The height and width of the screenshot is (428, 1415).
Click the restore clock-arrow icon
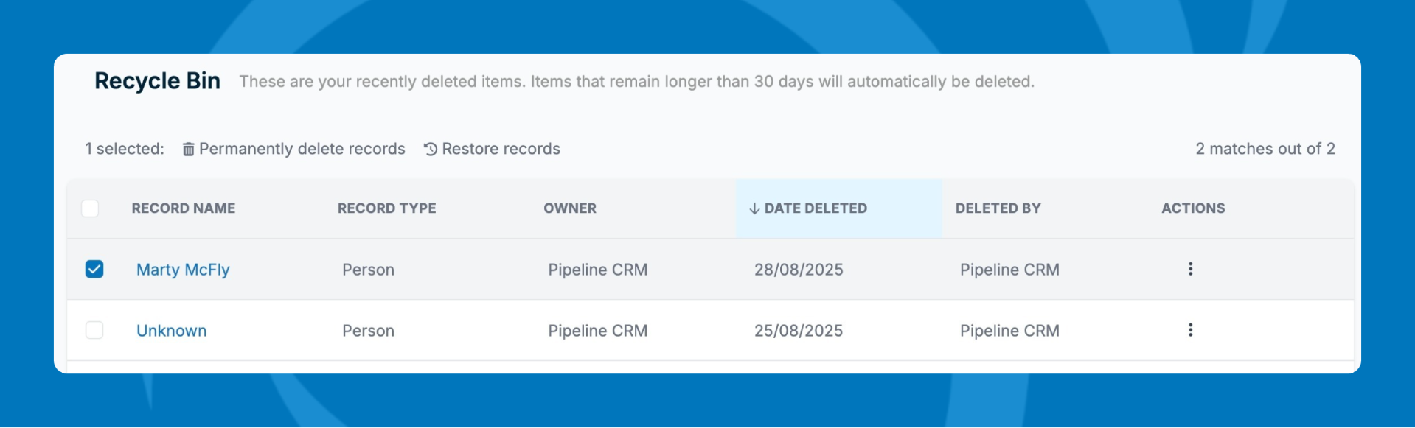pyautogui.click(x=431, y=150)
